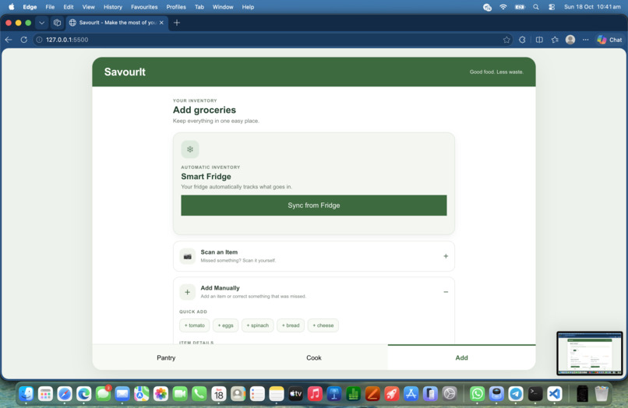
Task: Open the tab actions workspace icon
Action: 58,23
